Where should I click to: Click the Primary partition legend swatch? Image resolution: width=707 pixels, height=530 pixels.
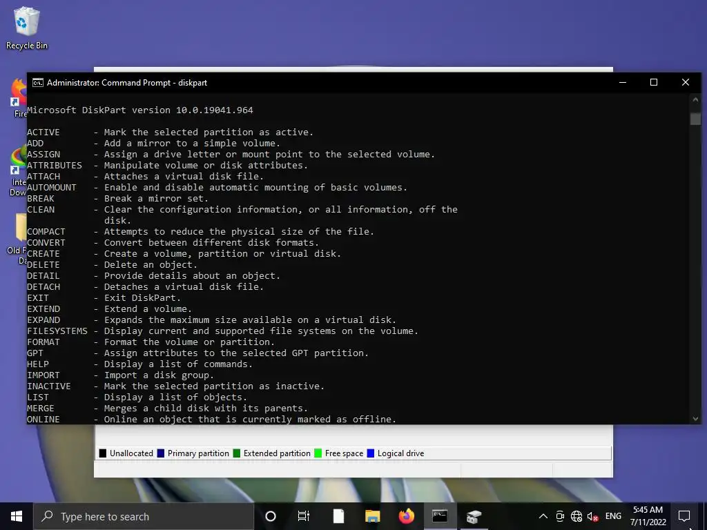pyautogui.click(x=160, y=453)
